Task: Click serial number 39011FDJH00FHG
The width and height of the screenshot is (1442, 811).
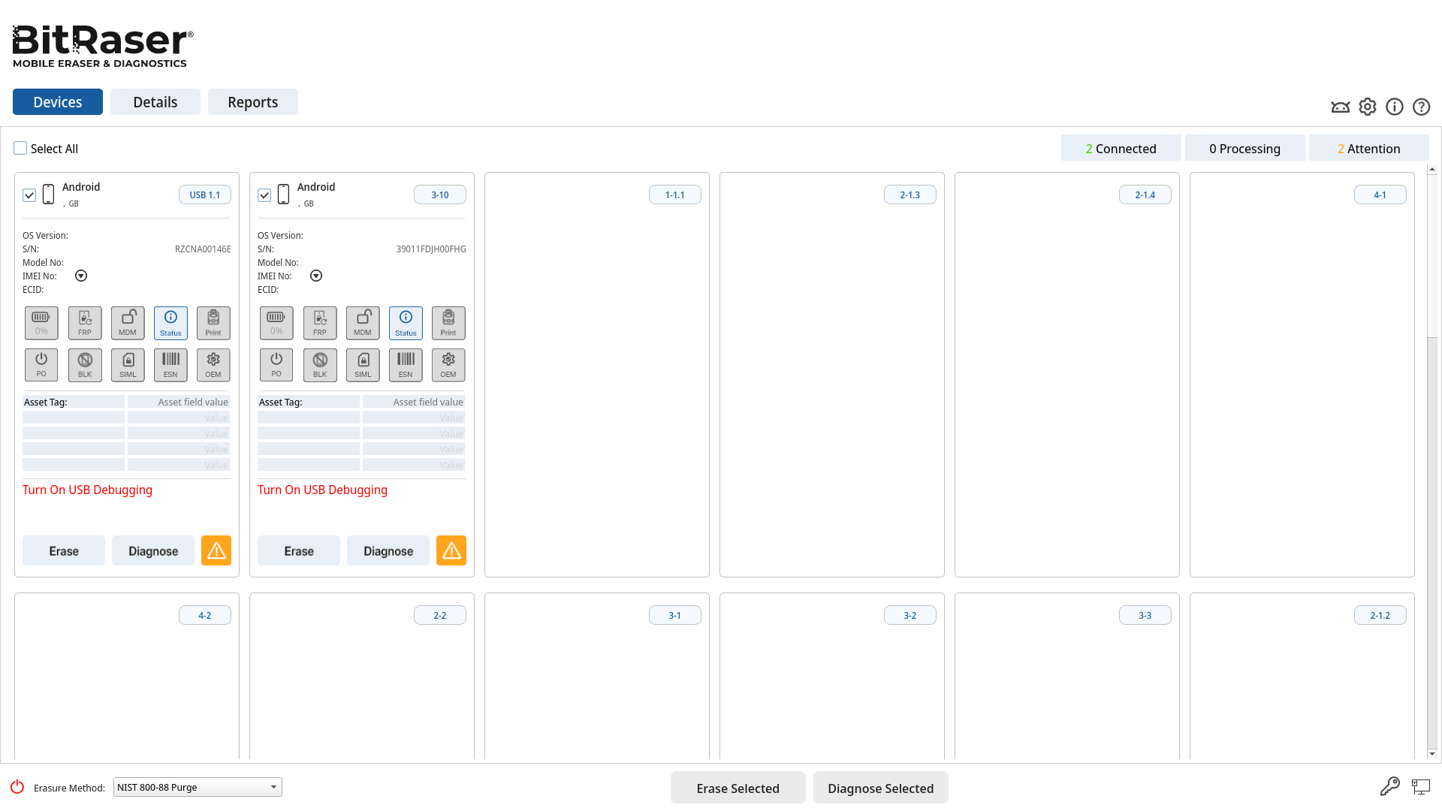Action: click(x=431, y=249)
